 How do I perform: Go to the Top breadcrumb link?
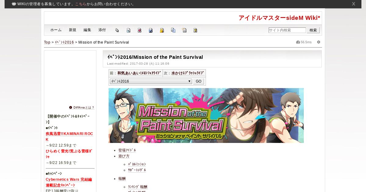(x=47, y=42)
